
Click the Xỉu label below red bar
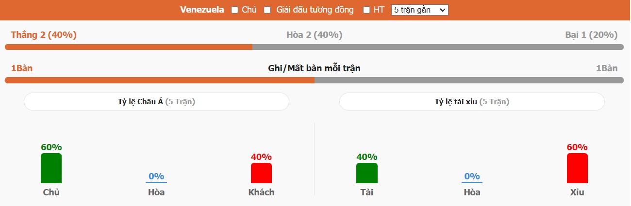[577, 192]
